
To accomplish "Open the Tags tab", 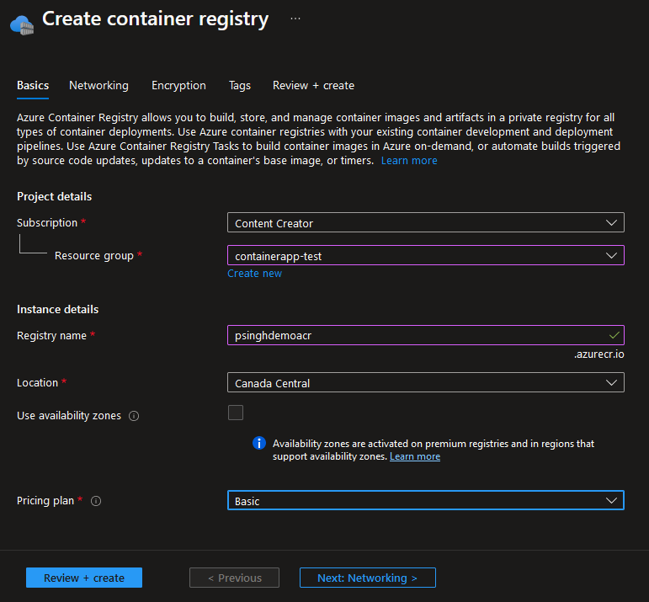I will (240, 86).
